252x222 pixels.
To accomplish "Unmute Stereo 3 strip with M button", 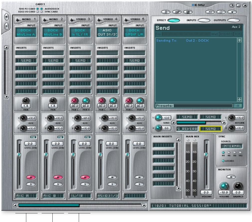I will [x=85, y=177].
